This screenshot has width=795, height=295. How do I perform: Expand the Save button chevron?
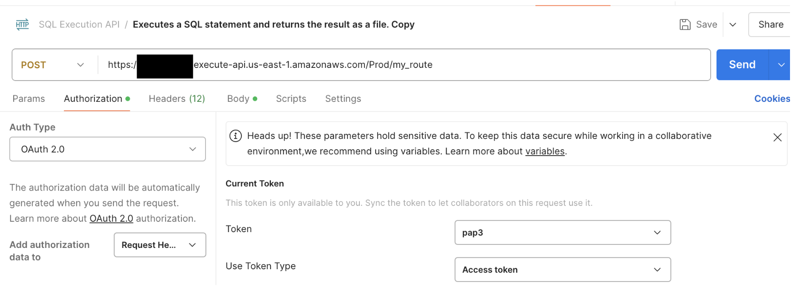732,25
